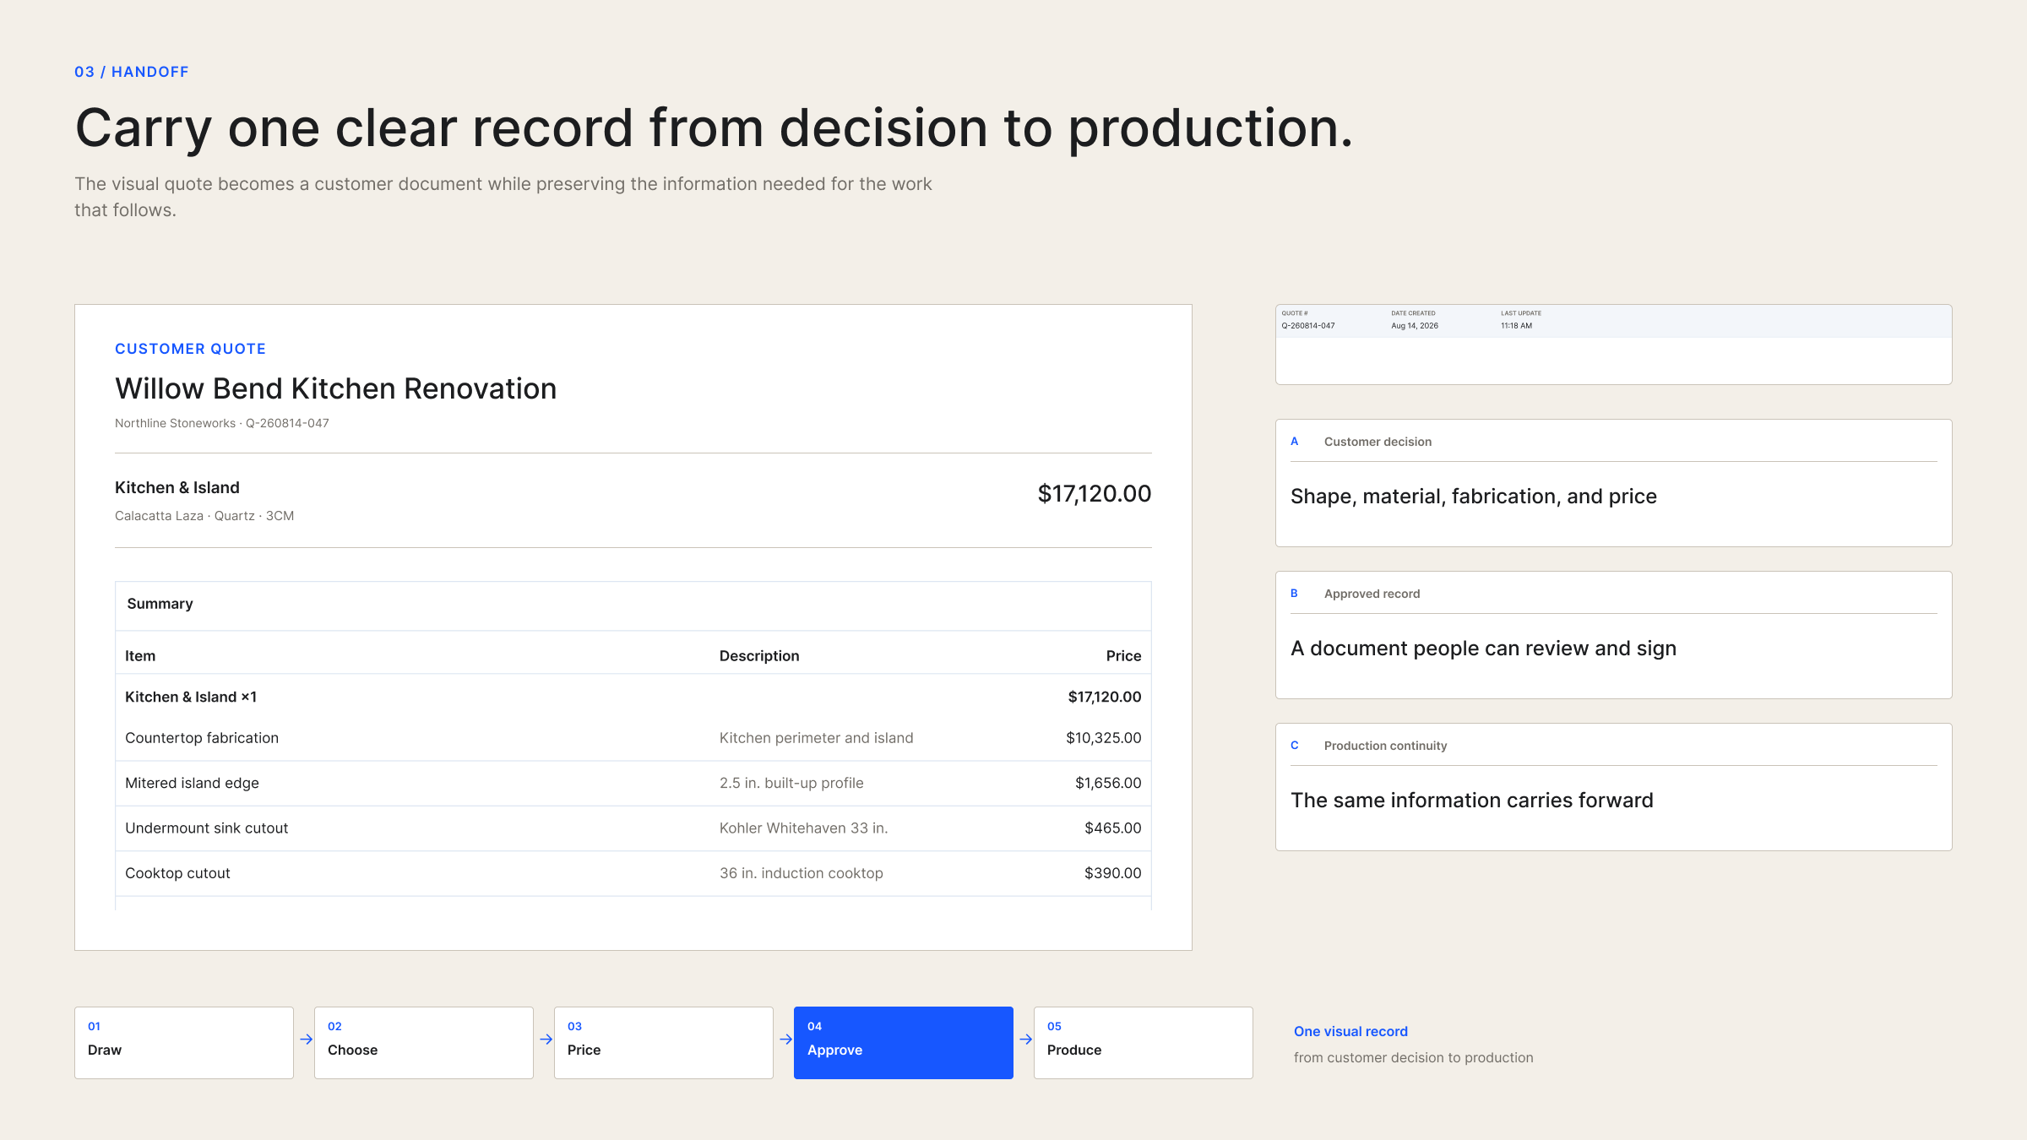The image size is (2027, 1140).
Task: Click the $465.00 price cell
Action: point(1112,828)
